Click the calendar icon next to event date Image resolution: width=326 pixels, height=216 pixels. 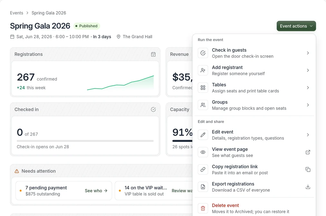point(12,37)
